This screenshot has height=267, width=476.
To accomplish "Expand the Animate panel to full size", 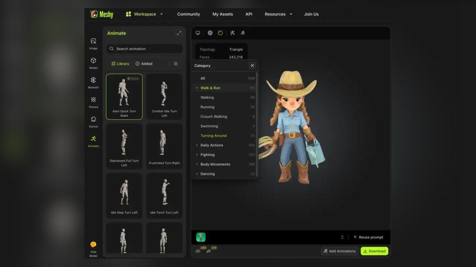I will 179,33.
